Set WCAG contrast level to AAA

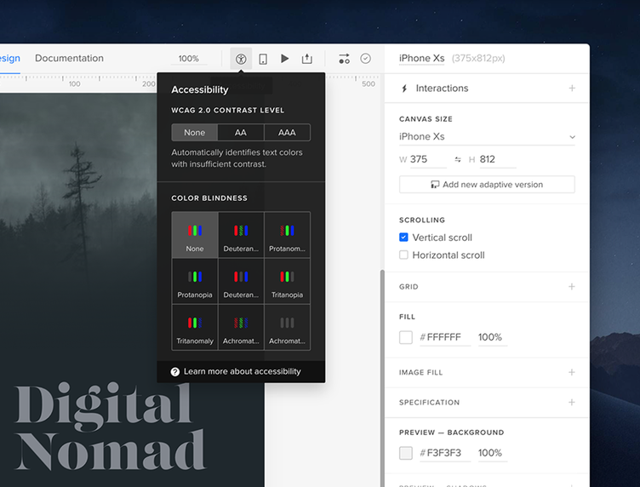click(x=287, y=132)
